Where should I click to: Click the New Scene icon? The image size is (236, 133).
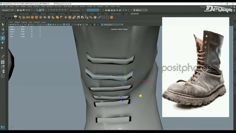tap(18, 10)
